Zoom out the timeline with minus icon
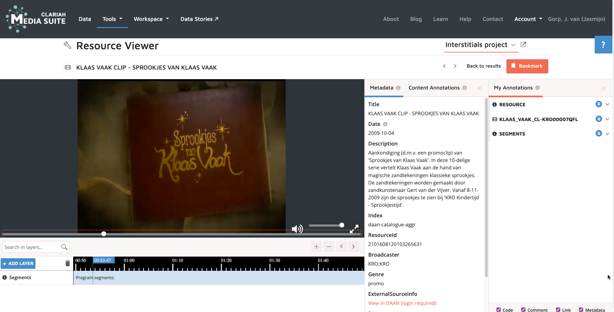The image size is (614, 312). coord(329,247)
